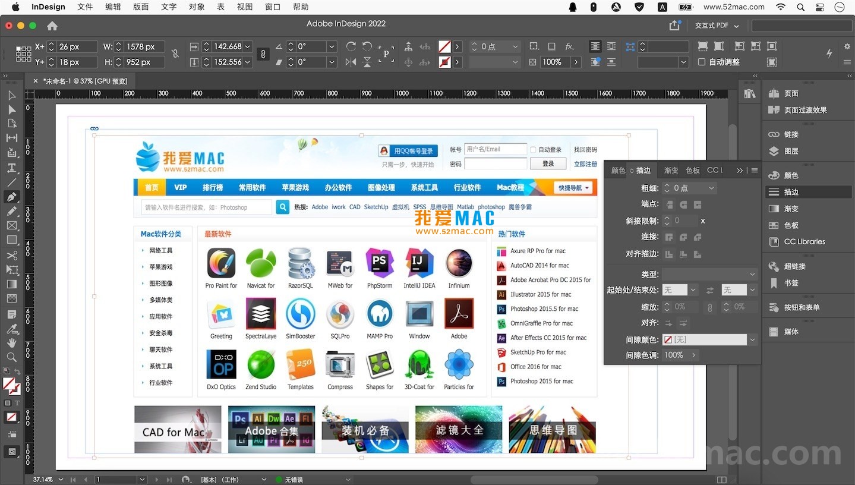This screenshot has height=485, width=855.
Task: Select the Gradient Swatch tool
Action: 11,284
